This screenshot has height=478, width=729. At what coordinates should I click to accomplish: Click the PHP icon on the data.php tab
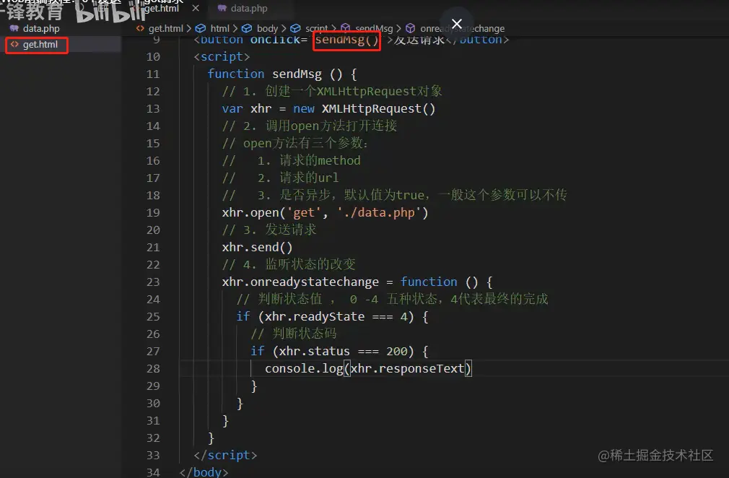pos(222,8)
